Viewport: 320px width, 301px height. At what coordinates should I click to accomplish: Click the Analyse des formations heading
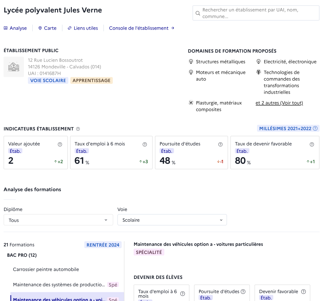click(33, 189)
